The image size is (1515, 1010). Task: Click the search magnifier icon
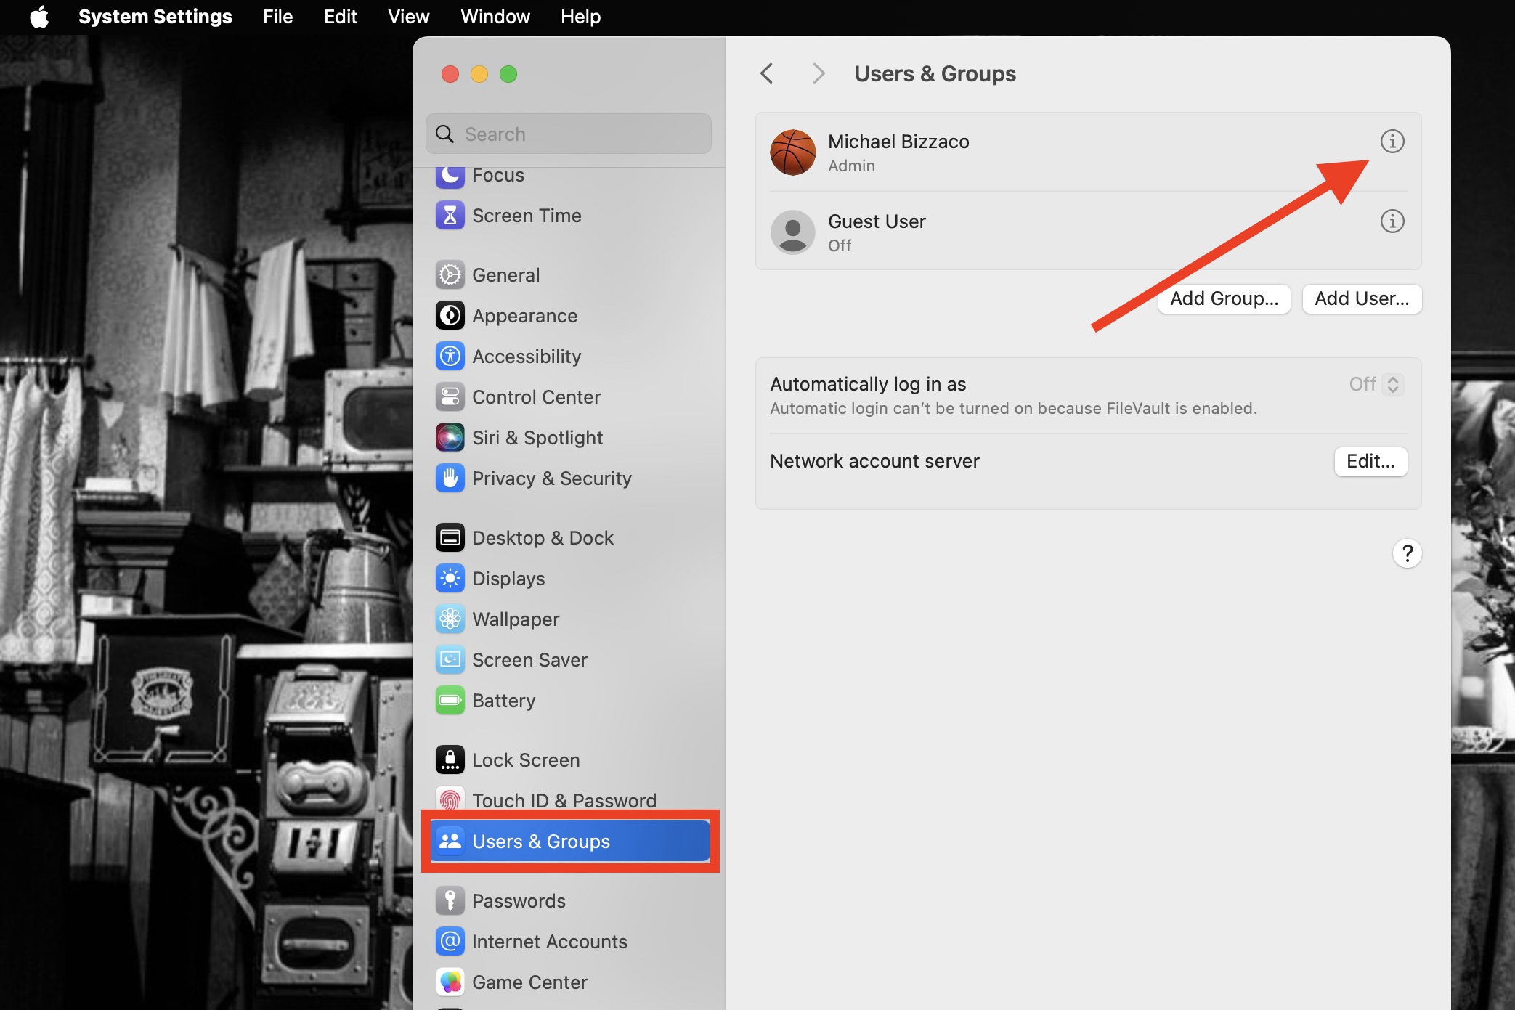pos(444,134)
